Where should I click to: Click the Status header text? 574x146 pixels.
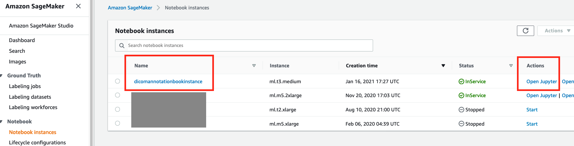466,66
